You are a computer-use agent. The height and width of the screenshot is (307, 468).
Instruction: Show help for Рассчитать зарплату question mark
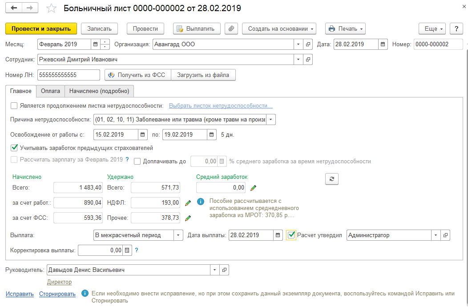pos(127,159)
